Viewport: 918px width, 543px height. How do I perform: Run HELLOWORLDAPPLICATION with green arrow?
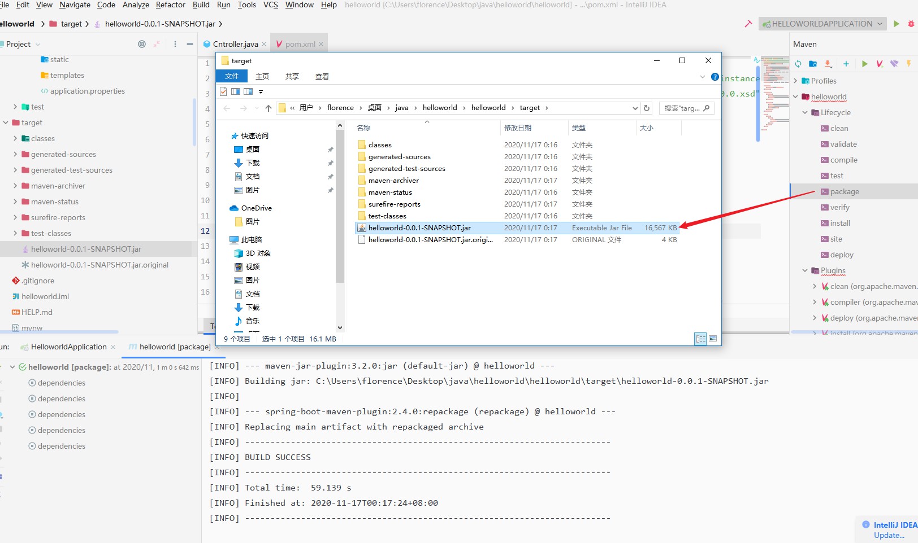(897, 24)
